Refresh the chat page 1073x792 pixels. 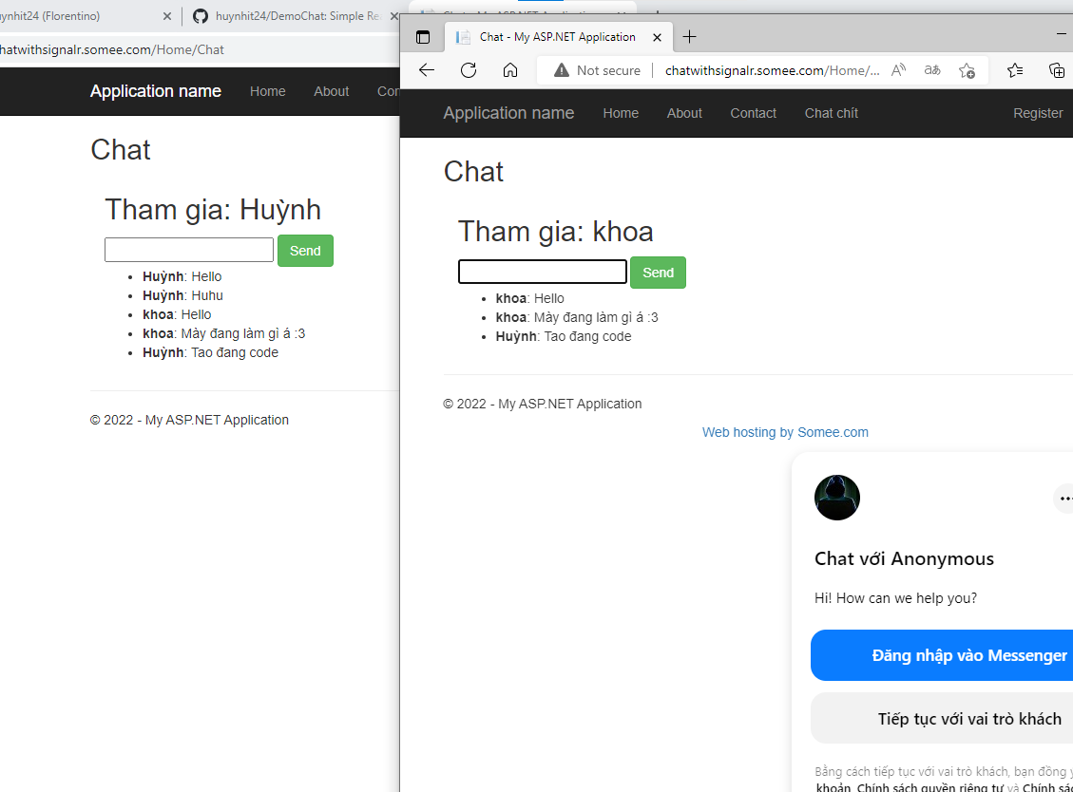468,69
